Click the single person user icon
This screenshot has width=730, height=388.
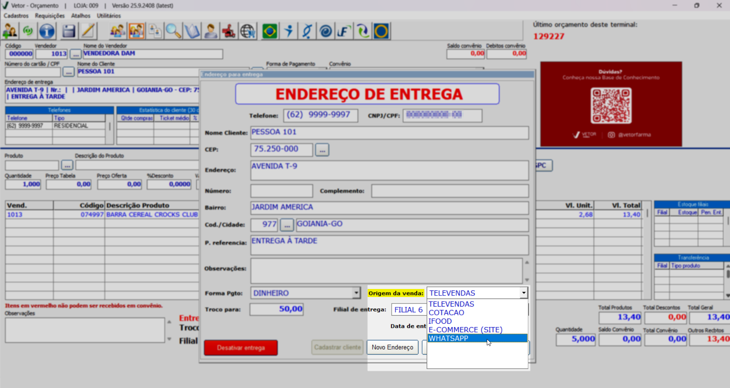pos(210,31)
